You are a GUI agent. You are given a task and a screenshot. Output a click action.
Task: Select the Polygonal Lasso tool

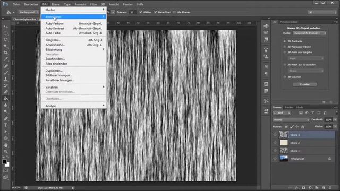point(6,40)
